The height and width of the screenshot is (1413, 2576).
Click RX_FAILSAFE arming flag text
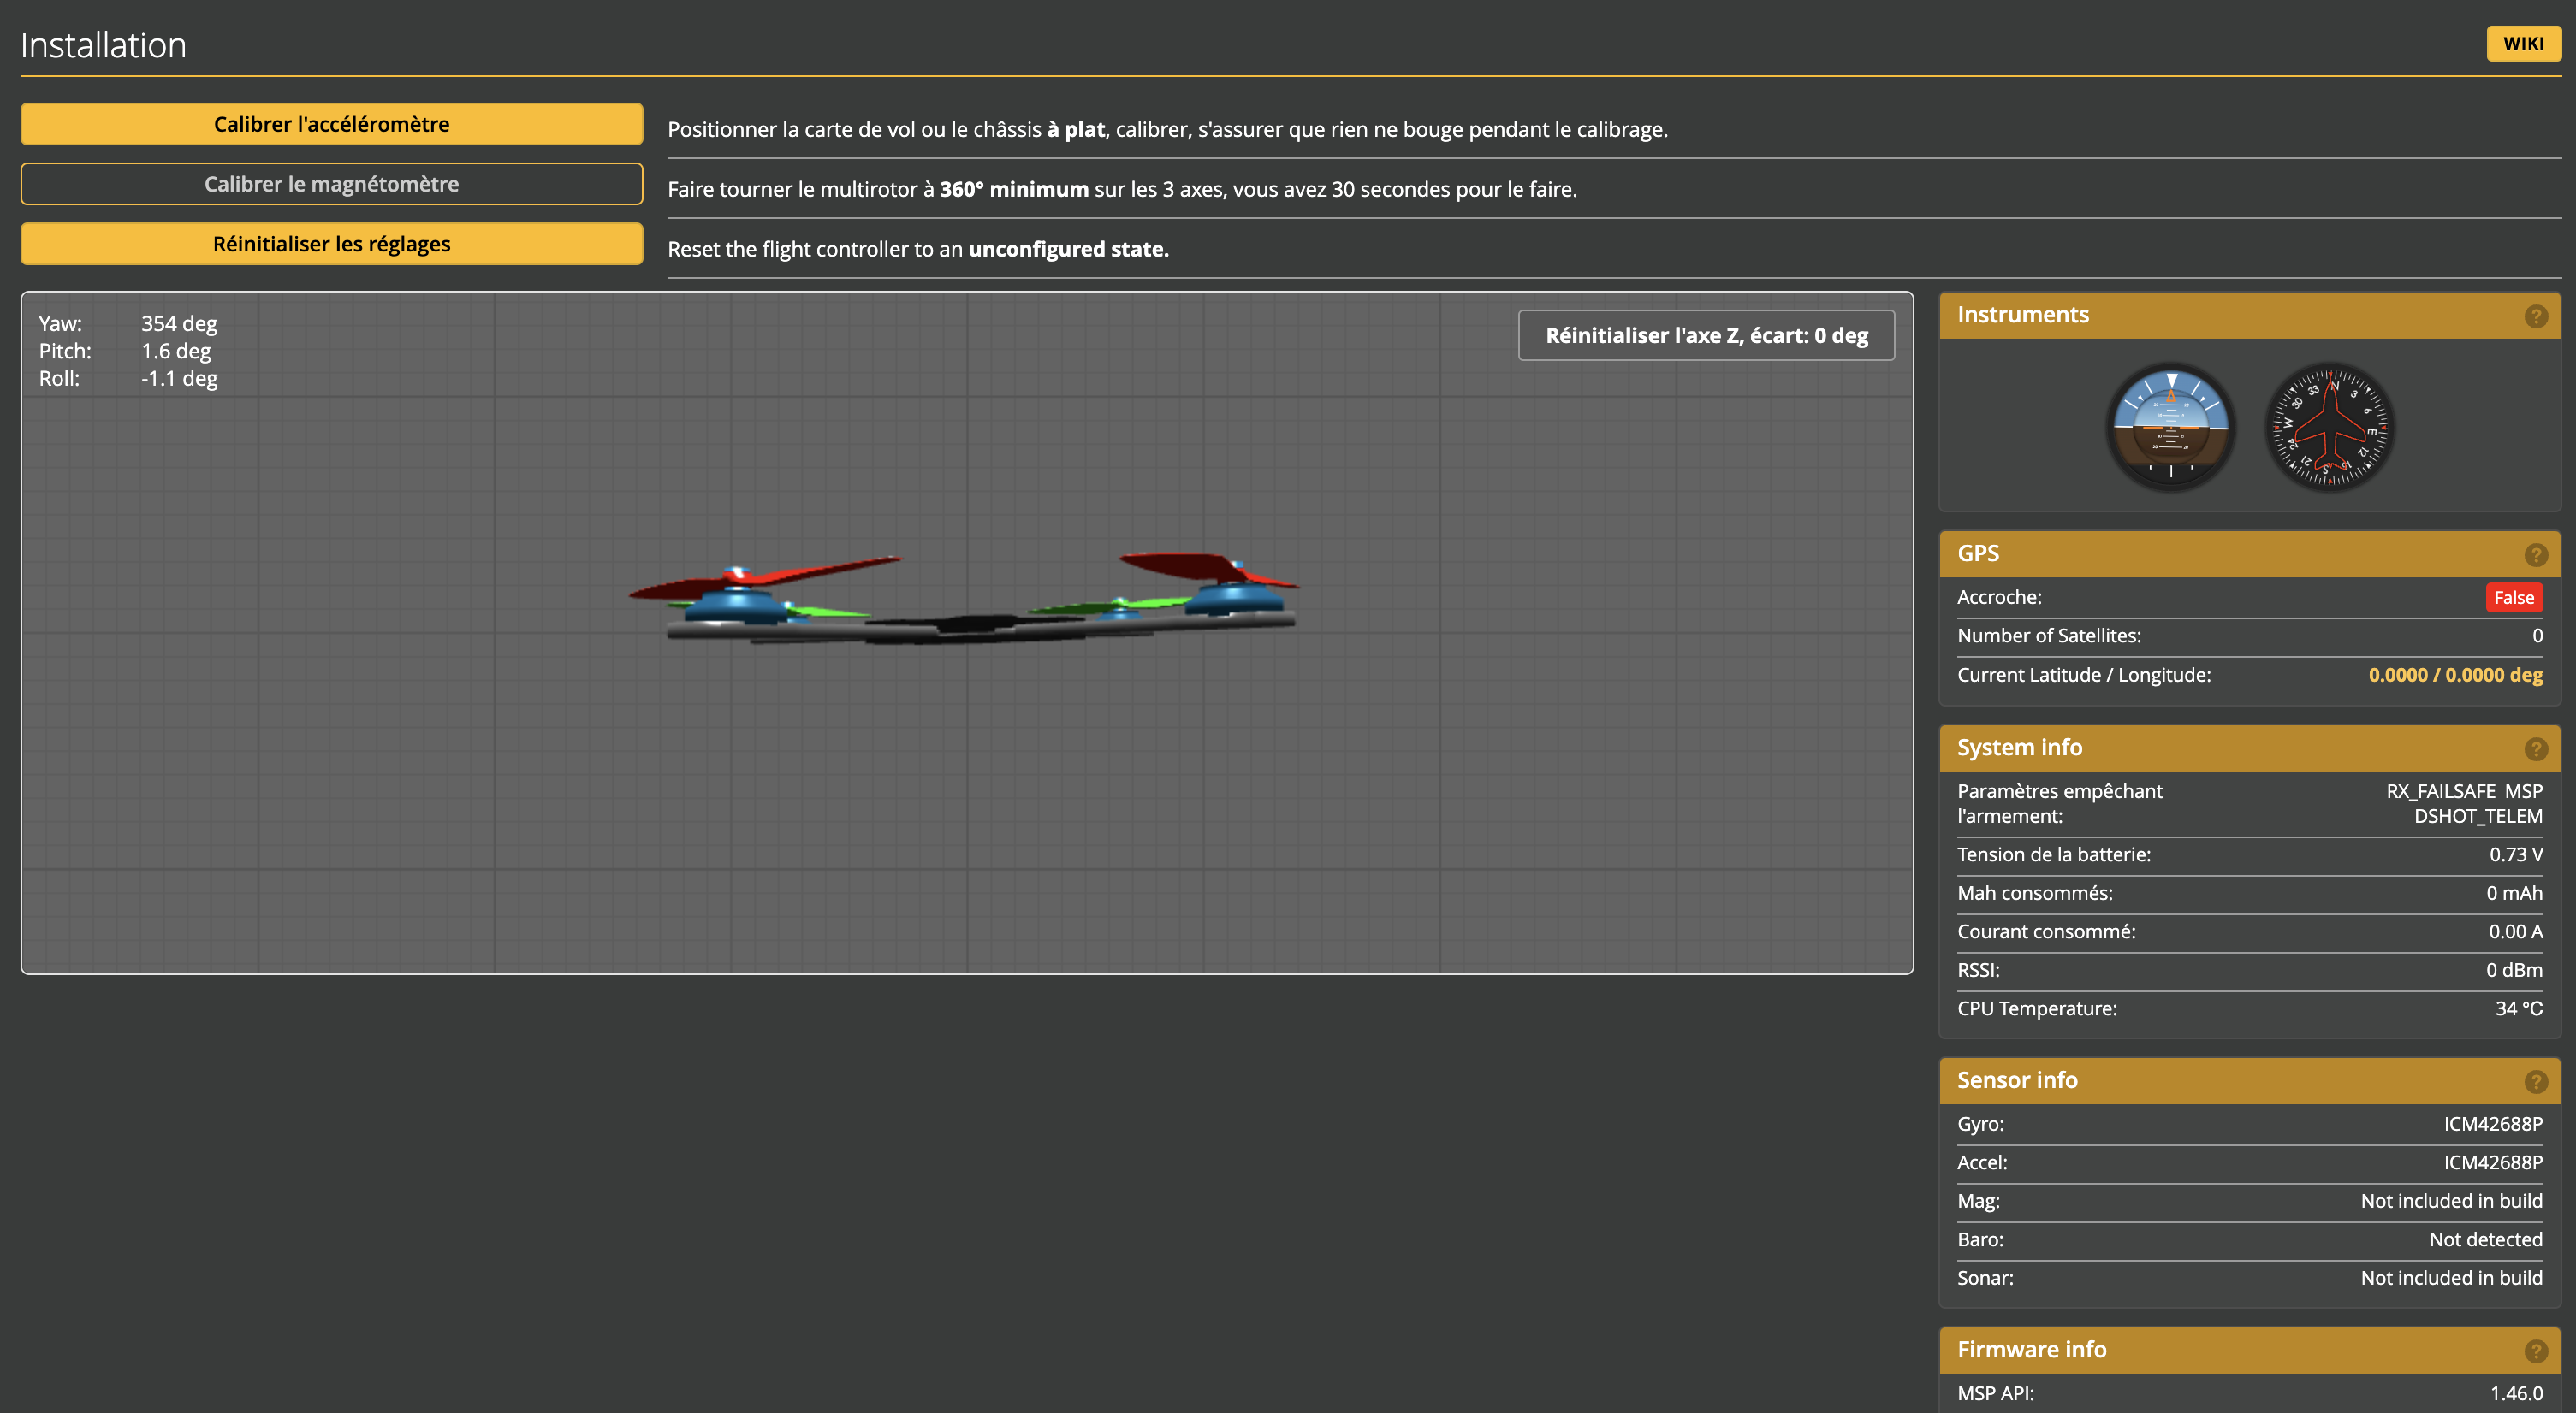pyautogui.click(x=2440, y=790)
